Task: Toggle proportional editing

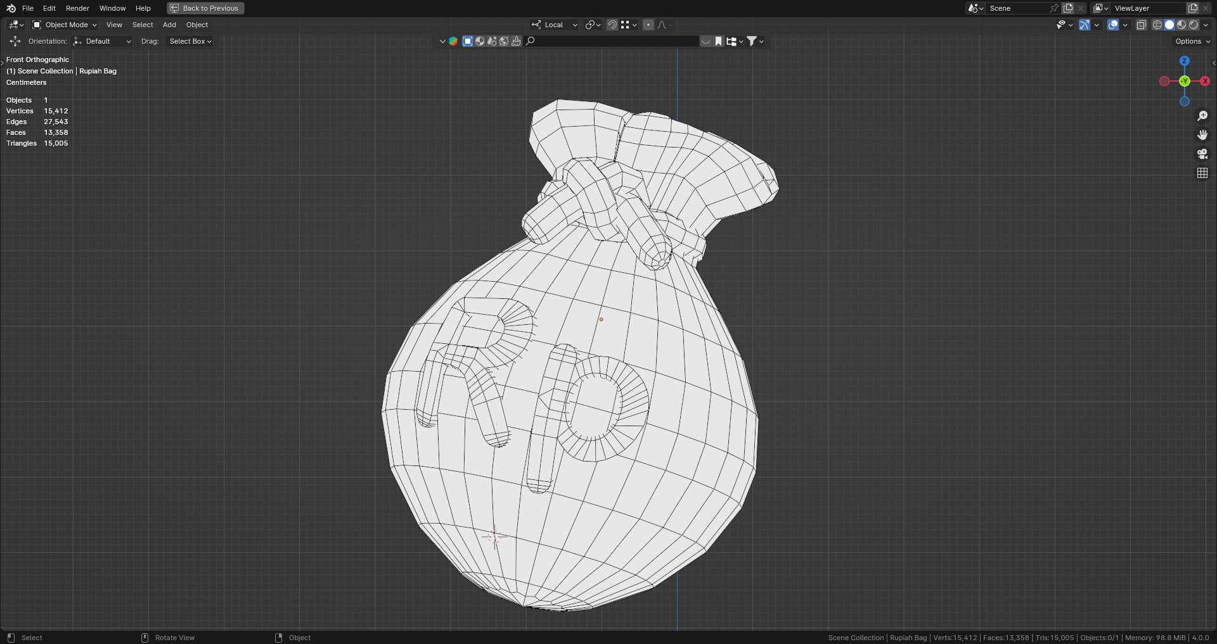Action: [x=648, y=25]
